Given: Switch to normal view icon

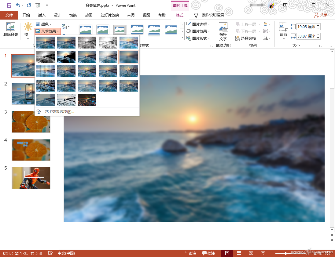Looking at the screenshot, I should (227, 253).
